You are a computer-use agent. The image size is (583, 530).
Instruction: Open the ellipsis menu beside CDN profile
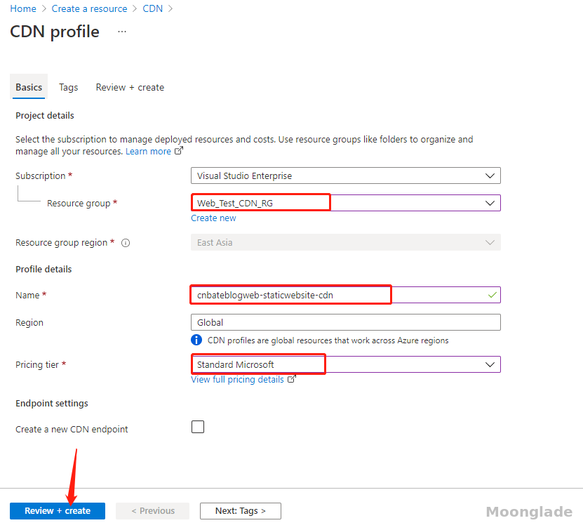122,32
